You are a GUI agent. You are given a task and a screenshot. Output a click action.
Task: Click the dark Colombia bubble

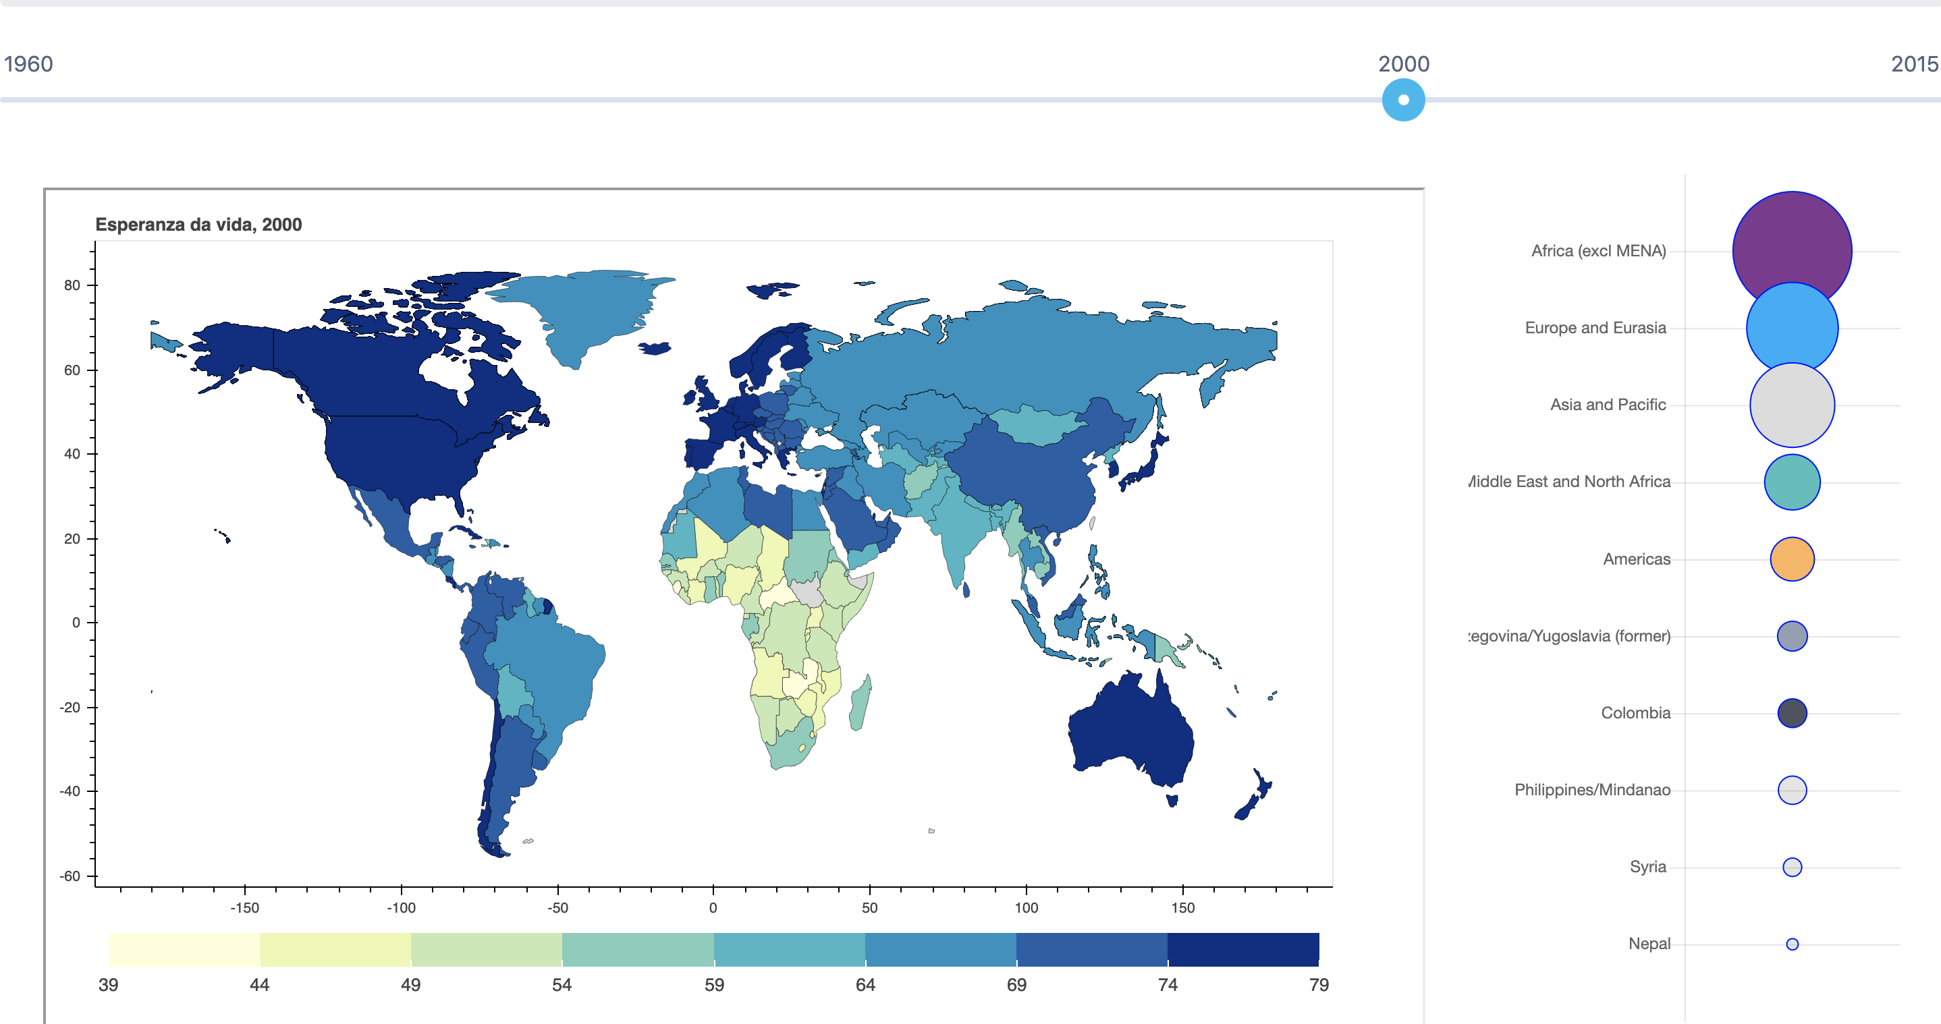(1792, 712)
